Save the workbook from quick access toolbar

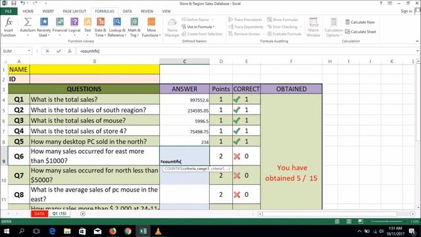[13, 3]
